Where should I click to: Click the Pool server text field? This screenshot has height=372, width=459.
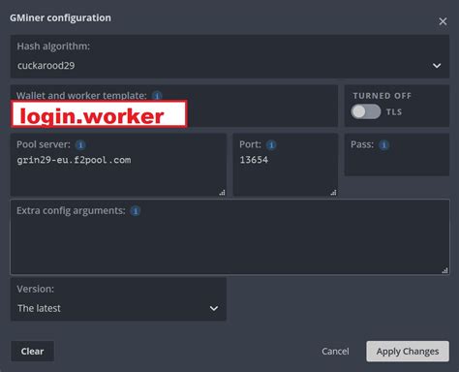click(x=118, y=165)
